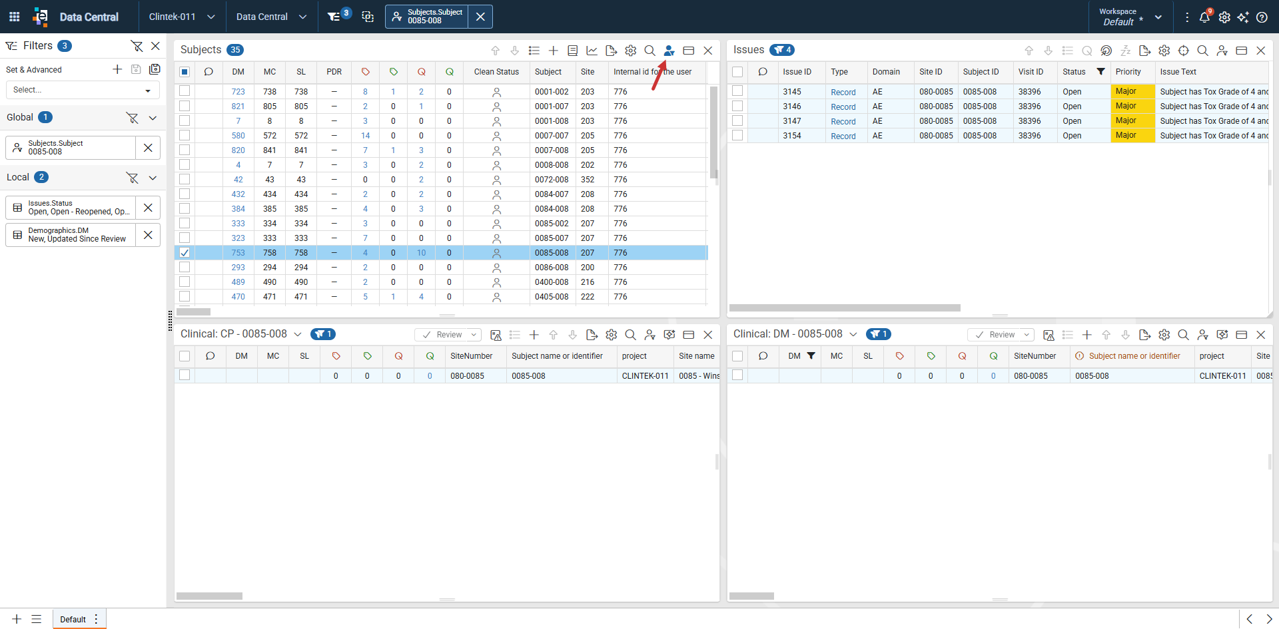This screenshot has width=1279, height=629.
Task: Toggle checkbox for subject 0086-008 row
Action: coord(185,267)
